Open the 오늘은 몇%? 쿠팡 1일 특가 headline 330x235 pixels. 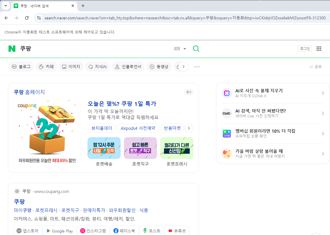click(122, 104)
